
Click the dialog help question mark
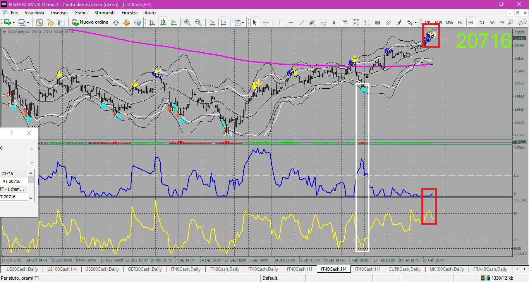[12, 133]
